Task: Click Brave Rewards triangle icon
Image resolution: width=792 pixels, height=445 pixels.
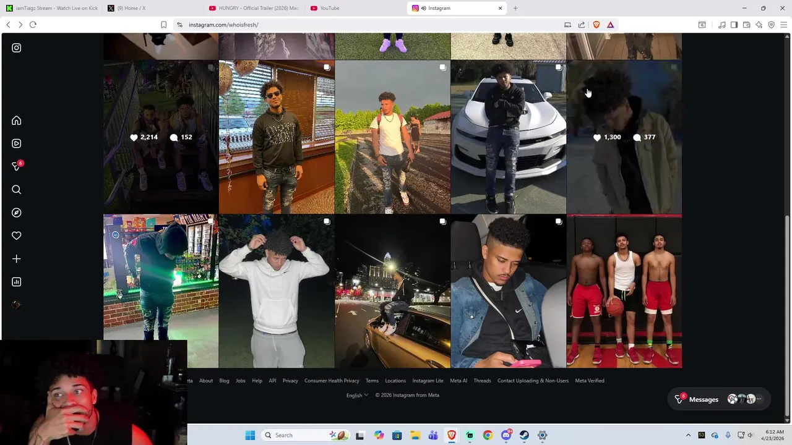Action: click(x=610, y=25)
